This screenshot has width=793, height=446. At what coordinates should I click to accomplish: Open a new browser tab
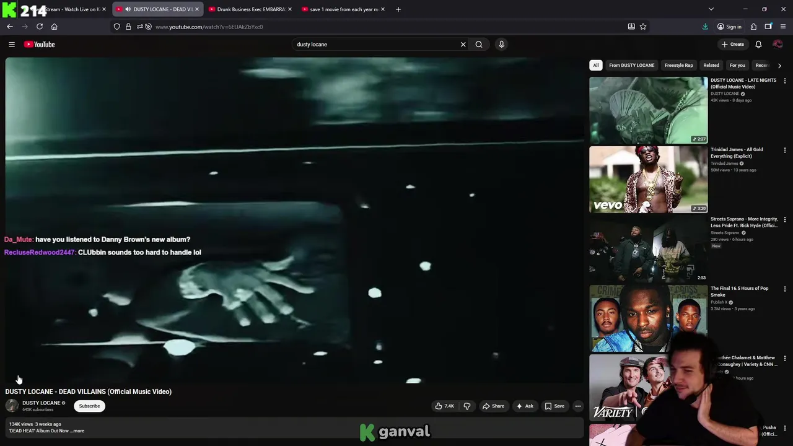pos(398,9)
